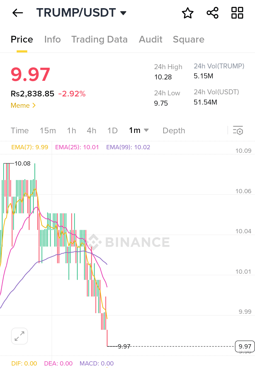Screen dimensions: 255x368
Task: Select the 1D interval
Action: point(113,130)
